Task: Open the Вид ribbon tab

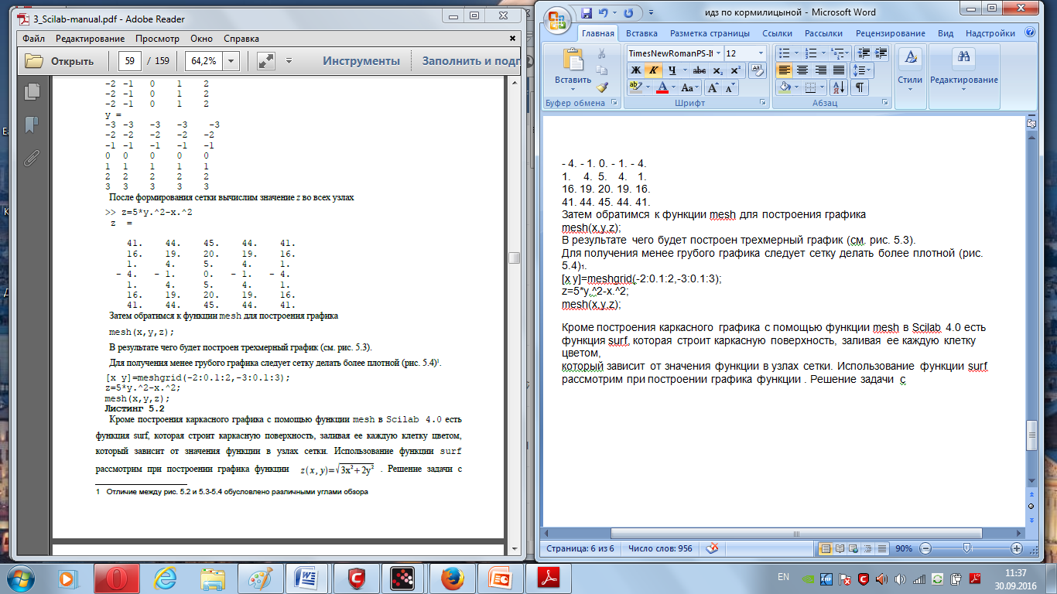Action: [946, 33]
